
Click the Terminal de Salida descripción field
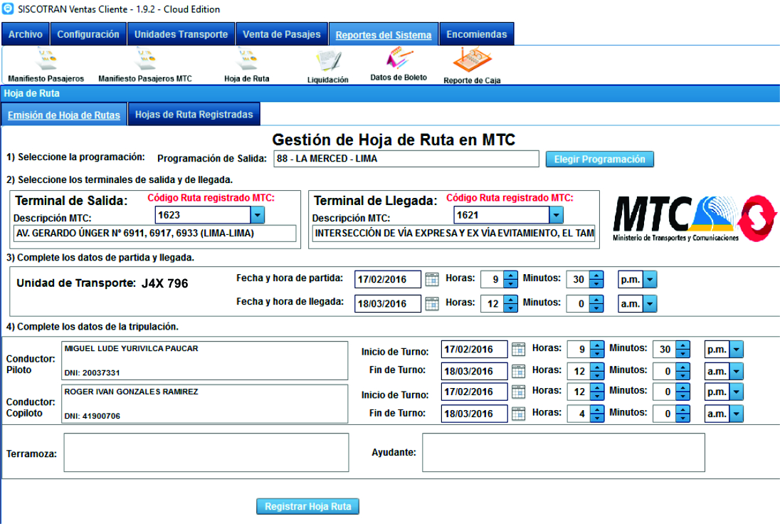pos(154,234)
